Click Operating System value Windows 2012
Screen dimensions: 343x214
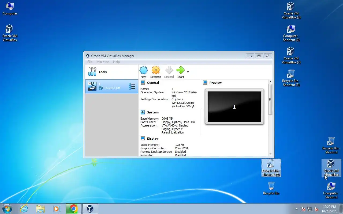click(x=184, y=94)
